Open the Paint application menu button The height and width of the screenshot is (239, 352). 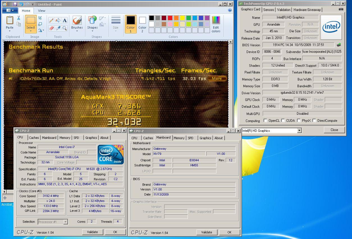(x=10, y=10)
